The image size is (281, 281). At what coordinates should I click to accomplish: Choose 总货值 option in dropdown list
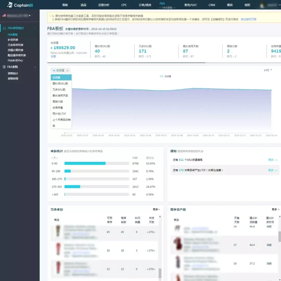click(x=61, y=78)
